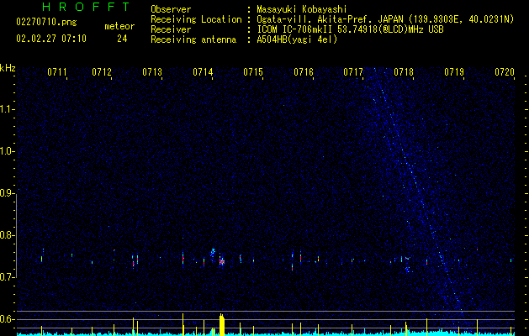529x336 pixels.
Task: Click the 0713 time marker
Action: tap(152, 71)
